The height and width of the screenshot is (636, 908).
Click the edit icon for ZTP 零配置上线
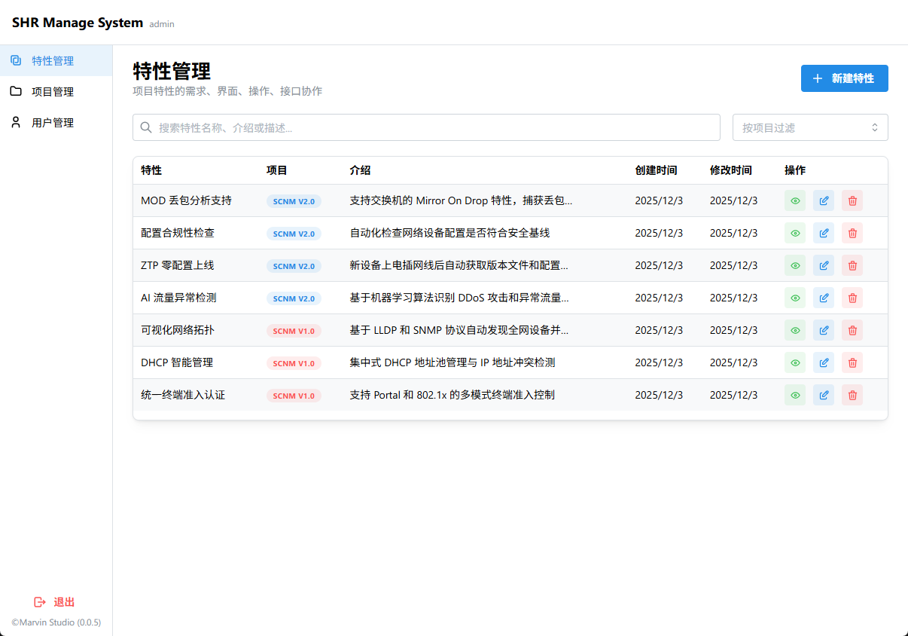pyautogui.click(x=824, y=265)
